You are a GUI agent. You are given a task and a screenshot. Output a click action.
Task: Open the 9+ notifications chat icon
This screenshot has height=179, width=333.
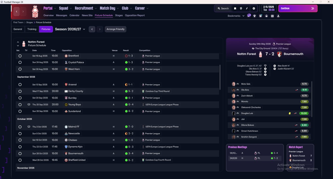tap(249, 16)
